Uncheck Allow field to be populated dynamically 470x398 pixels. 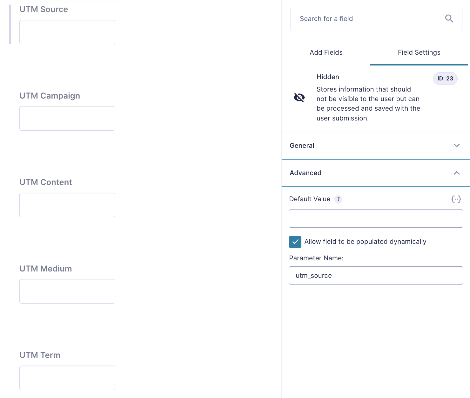click(x=295, y=242)
